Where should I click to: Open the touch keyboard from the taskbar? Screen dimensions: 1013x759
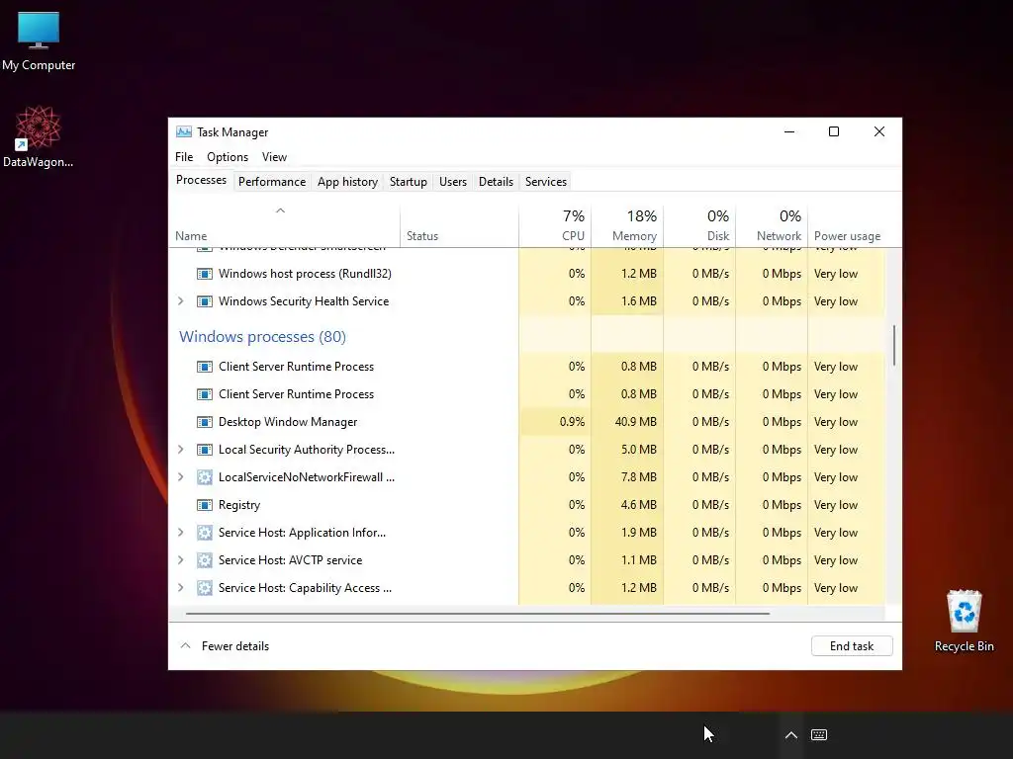[818, 734]
